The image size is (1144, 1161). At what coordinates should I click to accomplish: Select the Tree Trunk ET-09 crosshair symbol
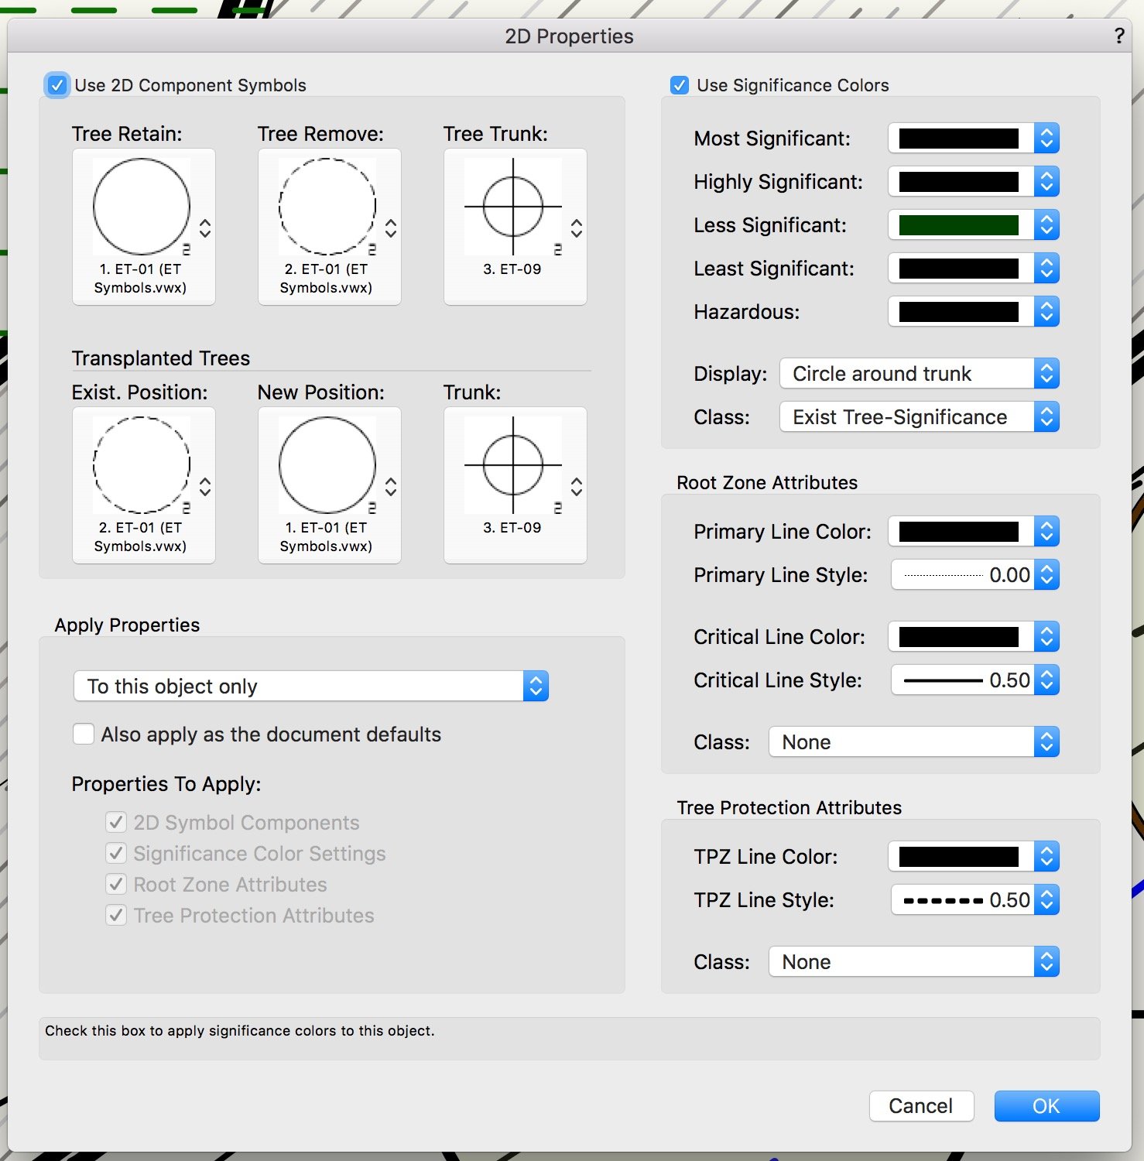[x=514, y=205]
